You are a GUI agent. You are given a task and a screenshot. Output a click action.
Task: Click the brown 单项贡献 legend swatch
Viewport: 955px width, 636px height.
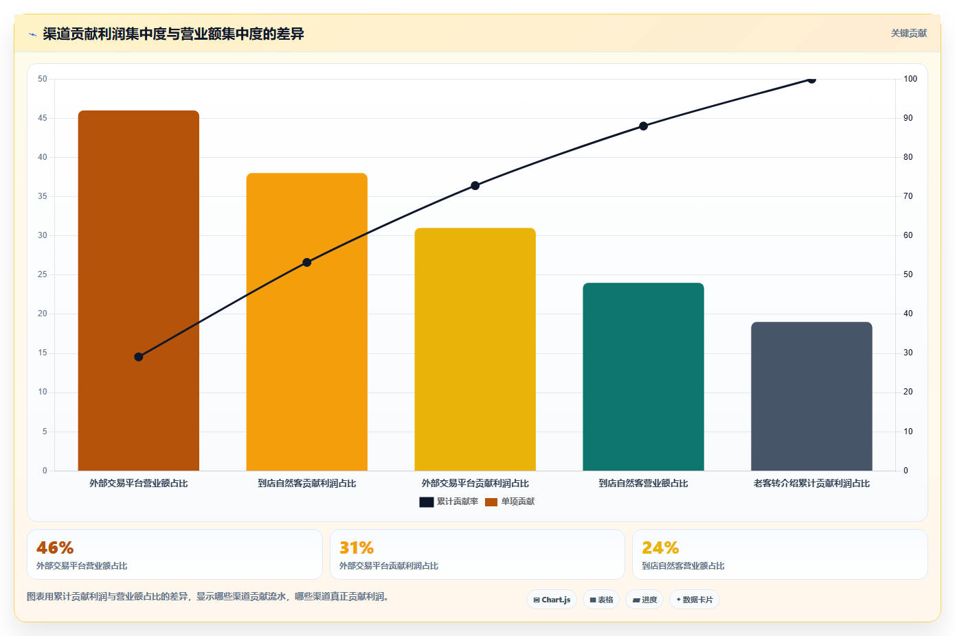pos(491,502)
